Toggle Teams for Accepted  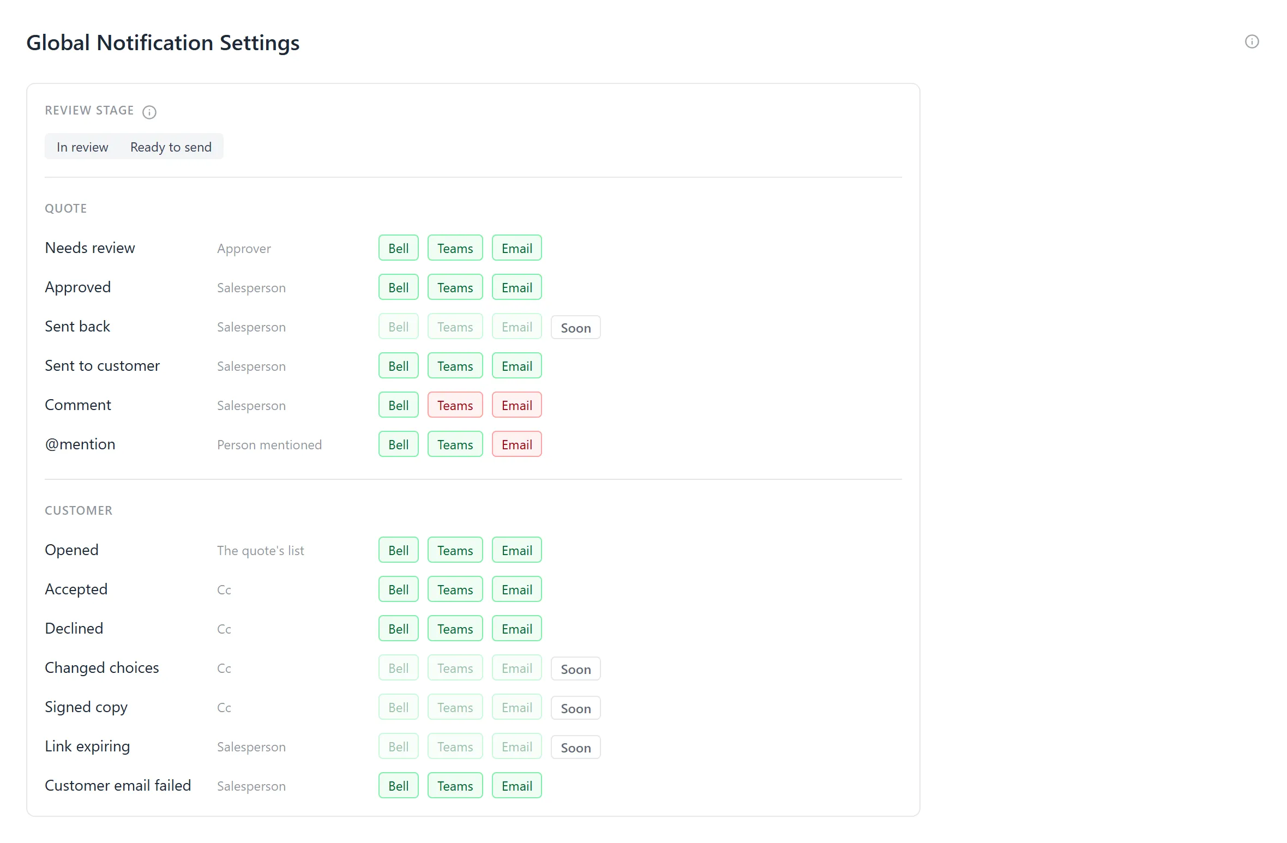tap(455, 589)
